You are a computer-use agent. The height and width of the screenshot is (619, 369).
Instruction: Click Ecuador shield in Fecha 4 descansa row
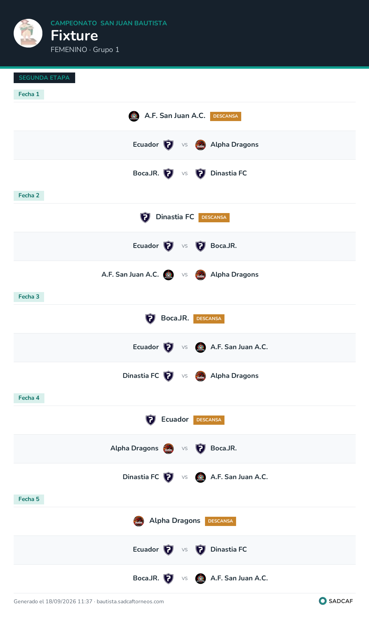(151, 420)
